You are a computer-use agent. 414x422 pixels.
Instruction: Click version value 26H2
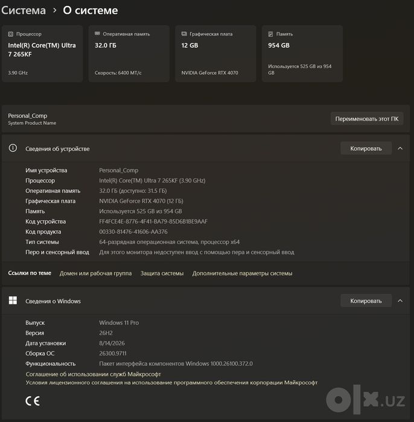click(106, 333)
